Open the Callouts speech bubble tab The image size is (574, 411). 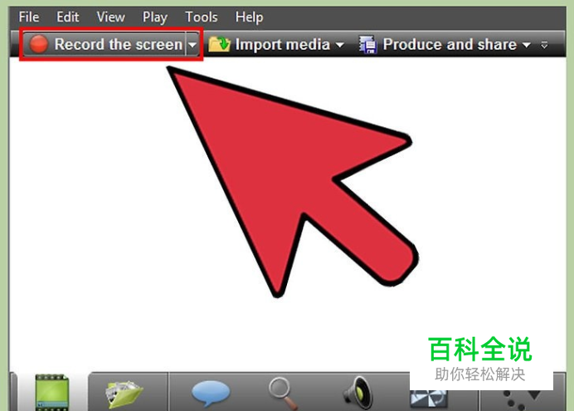pyautogui.click(x=211, y=393)
